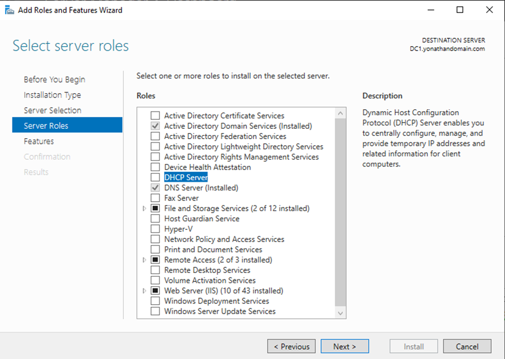Tick Active Directory Certificate Services checkbox
The image size is (505, 359).
[155, 115]
